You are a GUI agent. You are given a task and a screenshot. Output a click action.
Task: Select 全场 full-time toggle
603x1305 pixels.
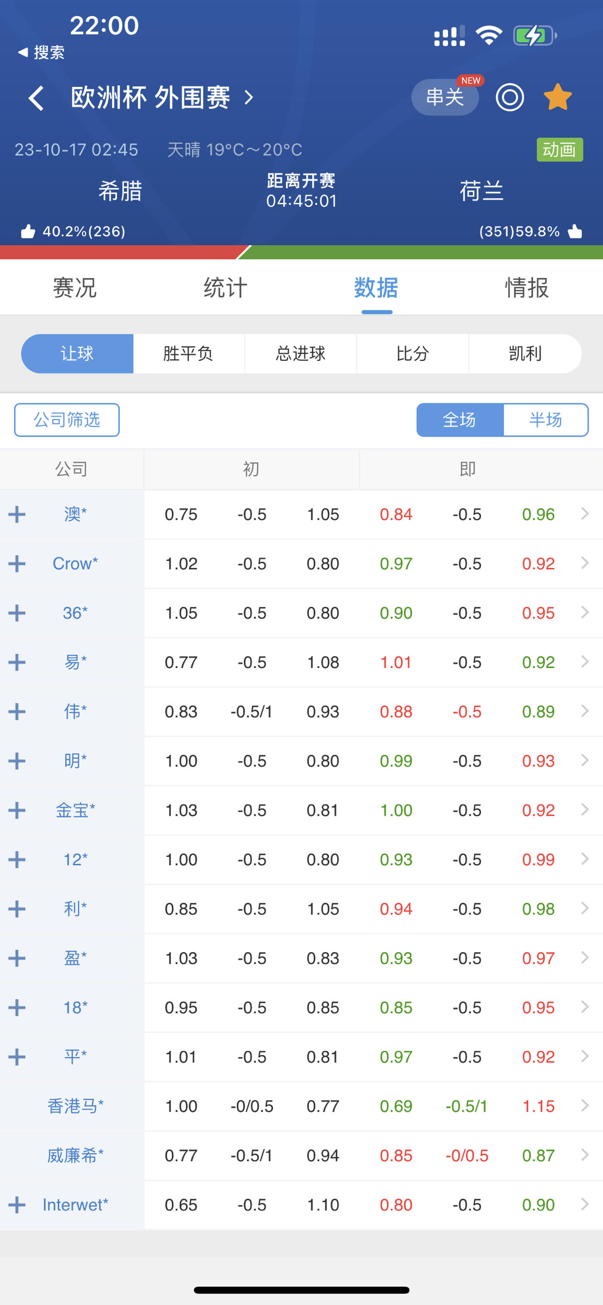460,420
